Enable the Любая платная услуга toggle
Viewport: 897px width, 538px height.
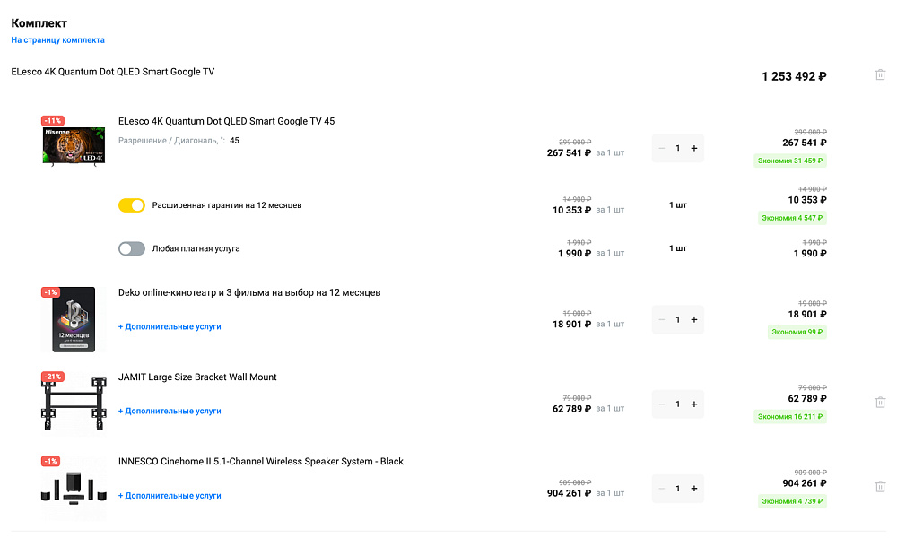pos(132,248)
